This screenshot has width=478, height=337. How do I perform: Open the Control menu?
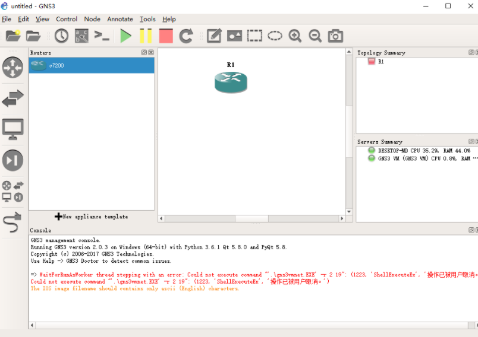67,19
